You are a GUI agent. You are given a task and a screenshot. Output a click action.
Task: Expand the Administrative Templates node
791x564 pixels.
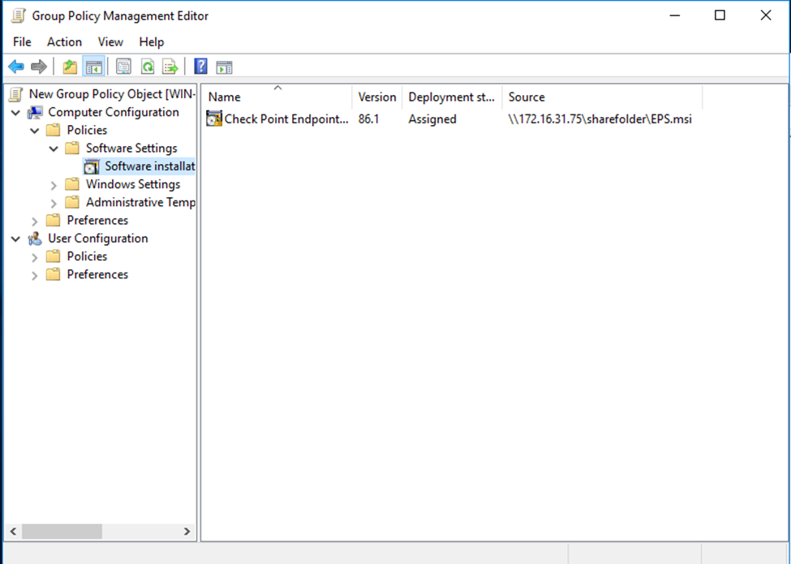pyautogui.click(x=54, y=204)
